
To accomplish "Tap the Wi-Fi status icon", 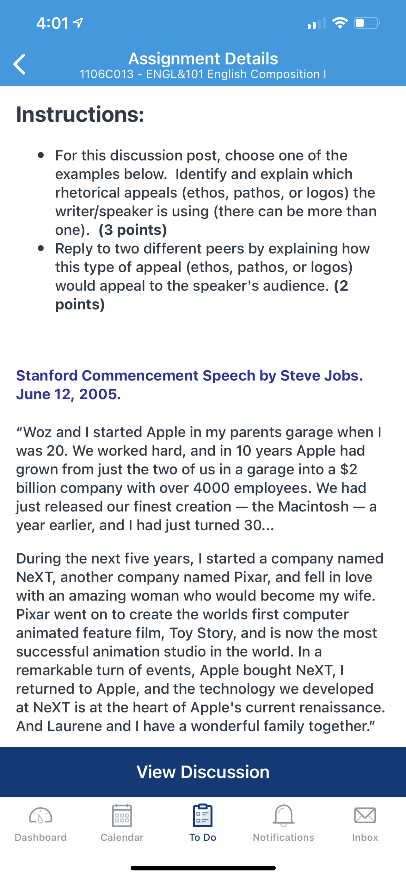I will click(340, 23).
